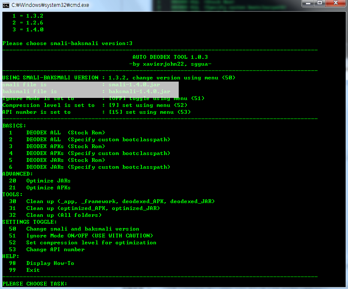
Task: Click the 'Exit' option text
Action: coord(33,270)
